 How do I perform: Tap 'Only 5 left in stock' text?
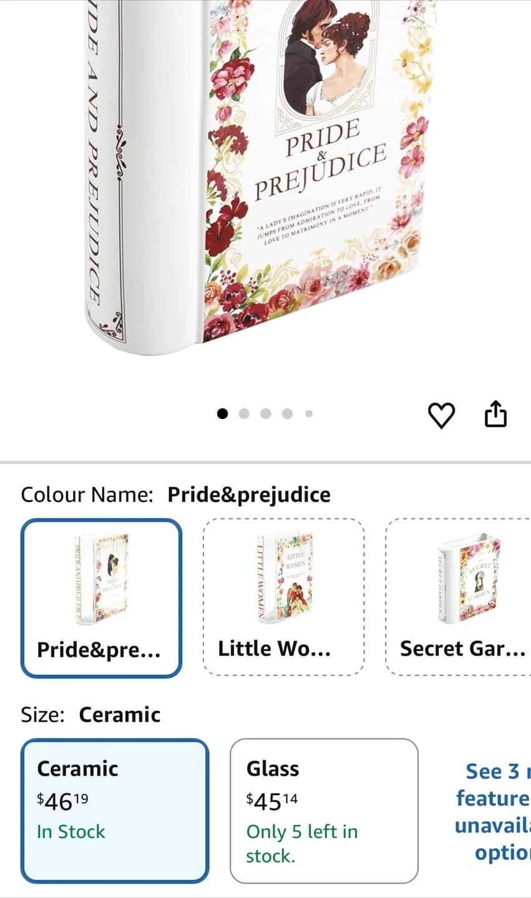pyautogui.click(x=302, y=844)
